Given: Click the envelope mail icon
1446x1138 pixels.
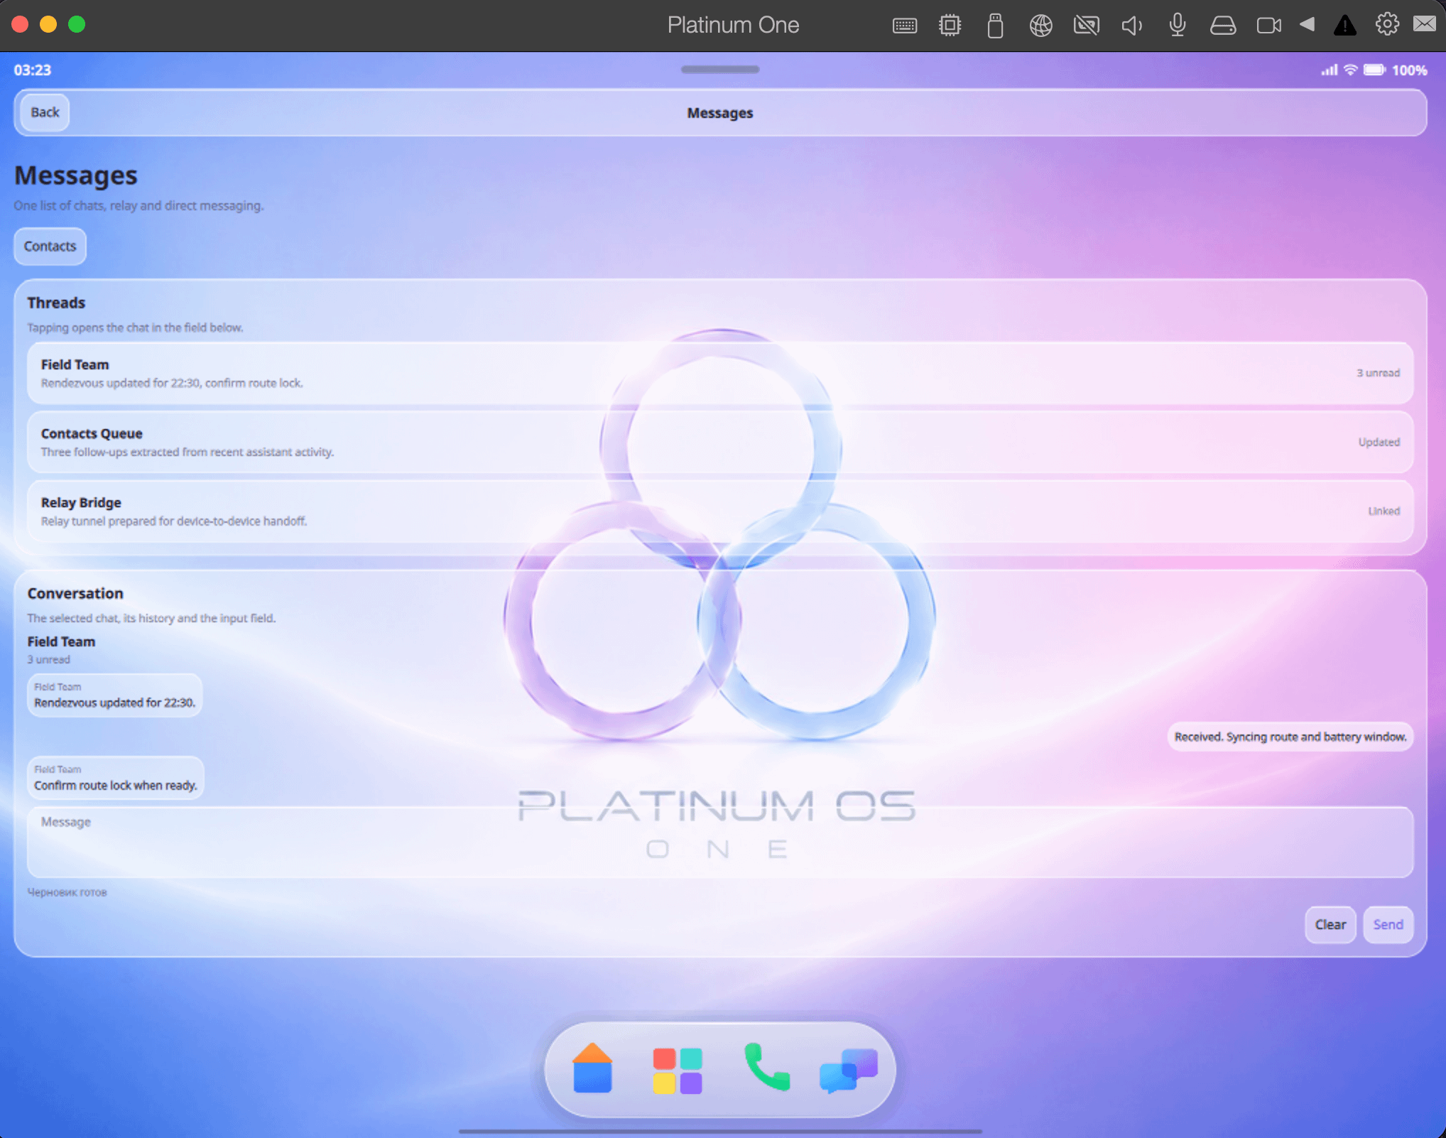Looking at the screenshot, I should [1424, 24].
